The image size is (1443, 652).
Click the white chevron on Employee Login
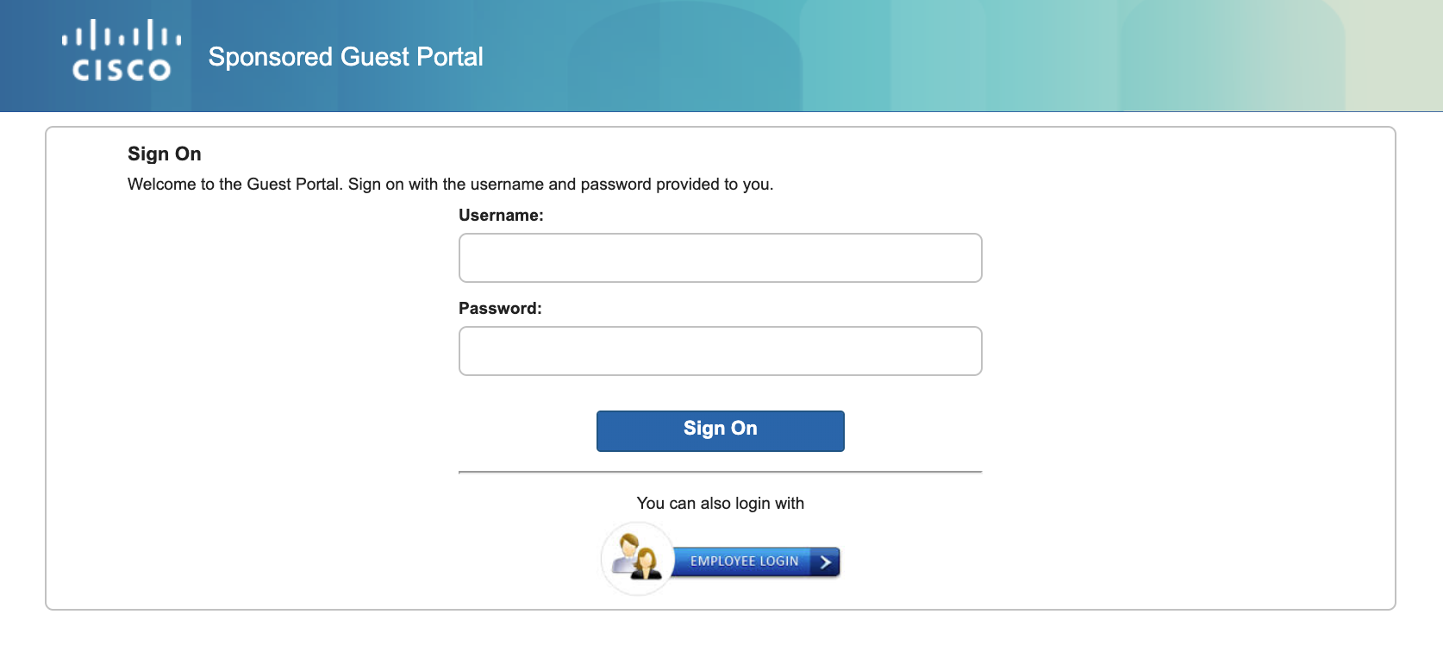coord(825,561)
